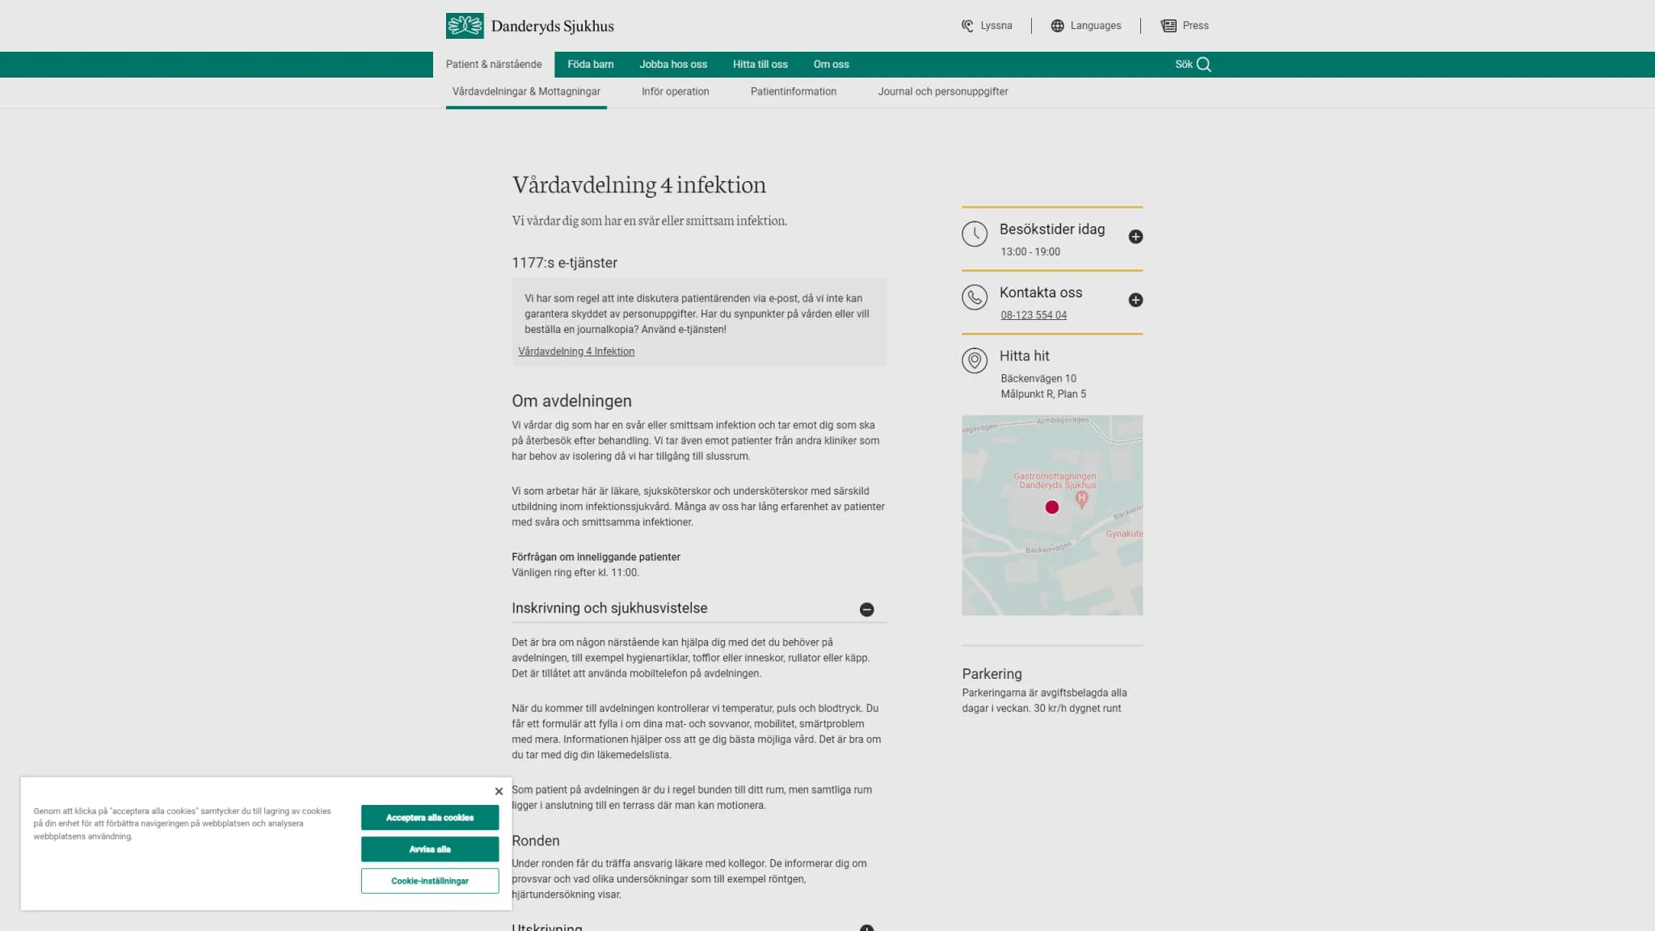Click the Press text link

pos(1196,26)
